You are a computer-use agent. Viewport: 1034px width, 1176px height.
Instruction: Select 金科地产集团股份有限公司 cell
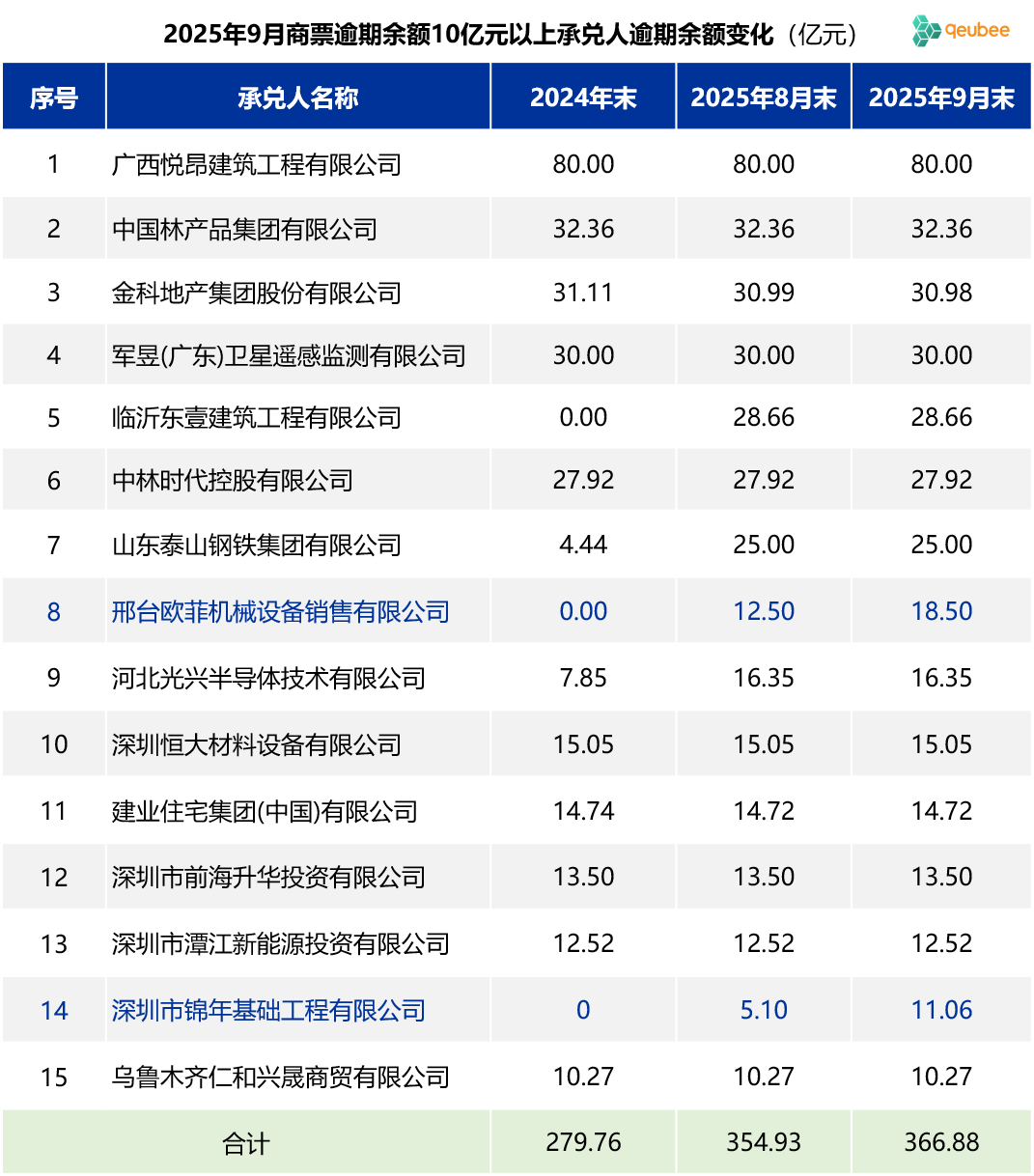click(256, 294)
